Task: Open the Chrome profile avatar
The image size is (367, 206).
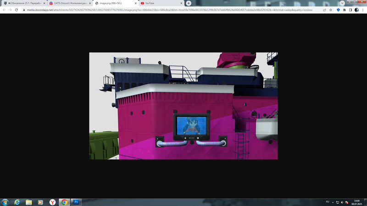Action: point(356,10)
